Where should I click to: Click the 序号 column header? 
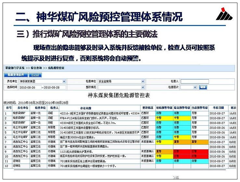8,108
